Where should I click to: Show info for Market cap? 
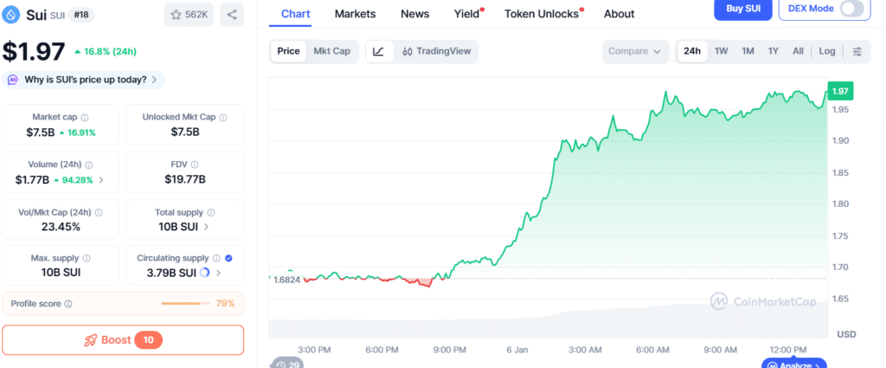click(x=85, y=118)
